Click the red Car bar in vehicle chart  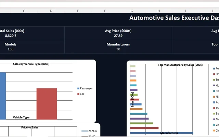click(x=47, y=104)
